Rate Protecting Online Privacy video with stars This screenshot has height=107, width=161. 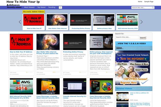point(83,72)
